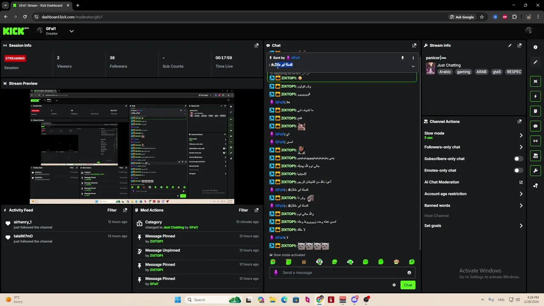Open Set goals options

click(473, 226)
